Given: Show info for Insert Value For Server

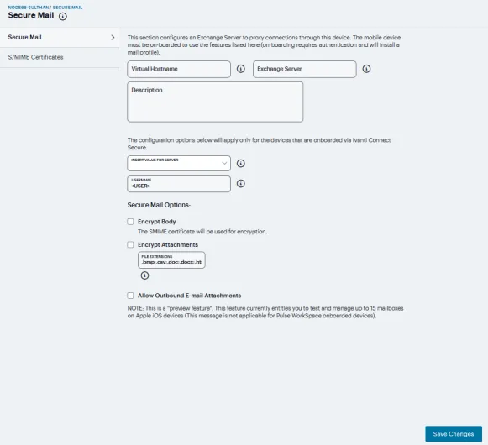Looking at the screenshot, I should coord(240,164).
